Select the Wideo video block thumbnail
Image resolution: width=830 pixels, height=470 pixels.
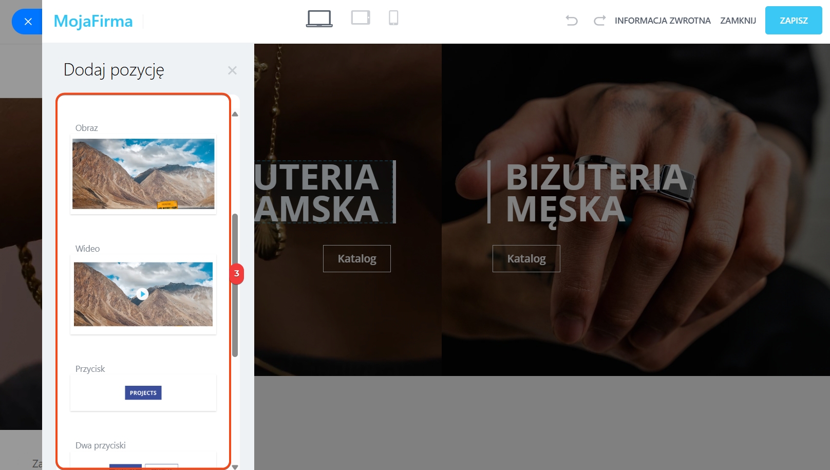[143, 294]
